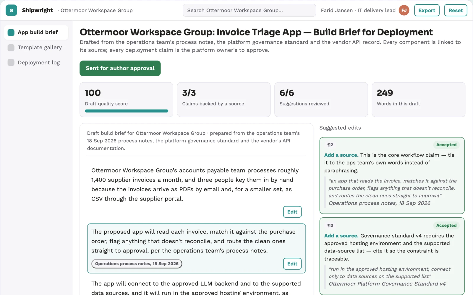473x295 pixels.
Task: Click the Draft quality score progress bar
Action: pyautogui.click(x=127, y=111)
